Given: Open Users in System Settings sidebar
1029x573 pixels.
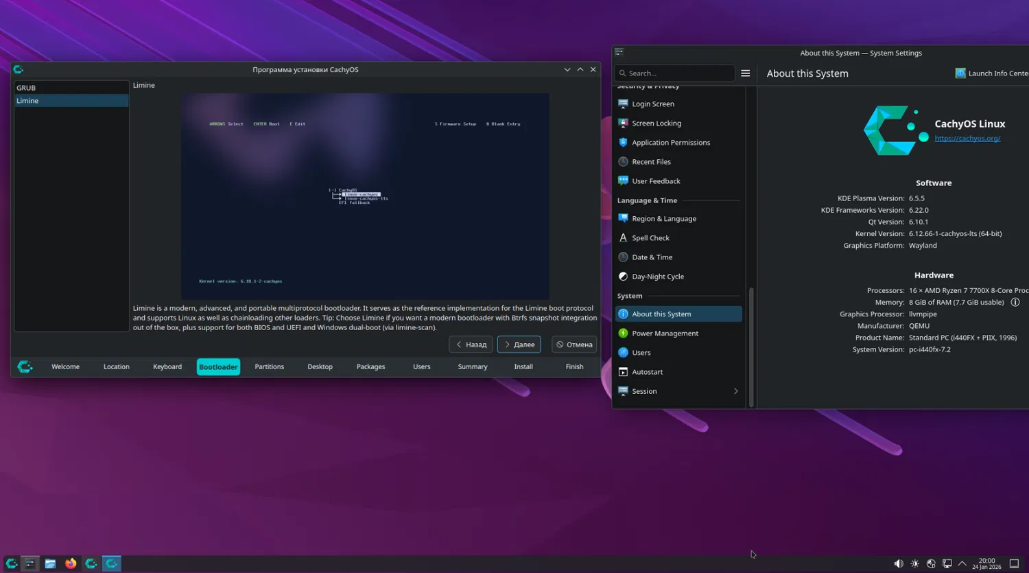Looking at the screenshot, I should [x=679, y=353].
